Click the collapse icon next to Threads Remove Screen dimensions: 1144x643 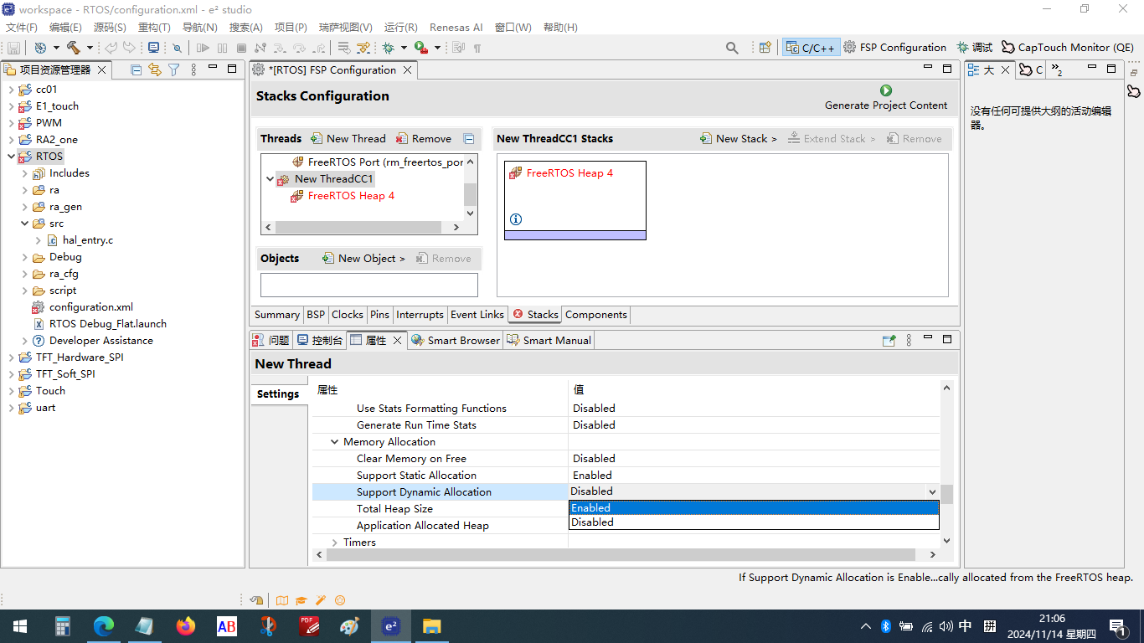click(469, 139)
